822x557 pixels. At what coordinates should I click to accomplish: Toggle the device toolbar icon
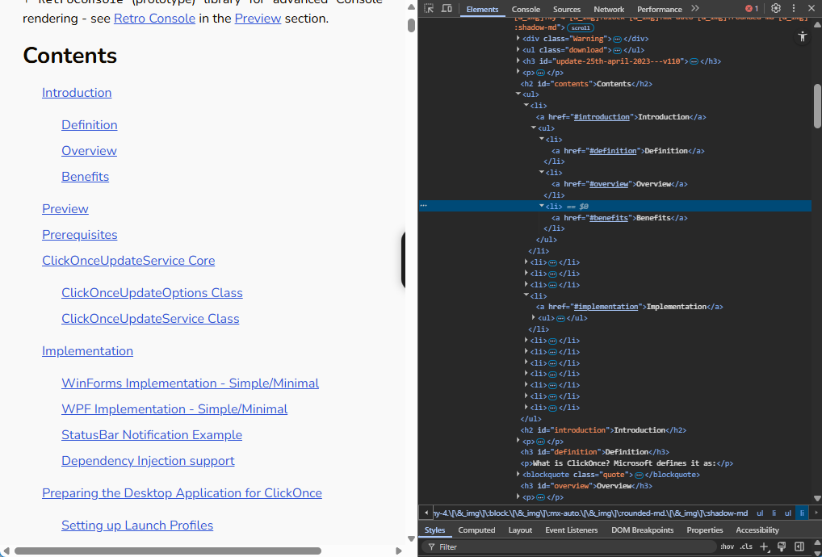click(x=447, y=8)
